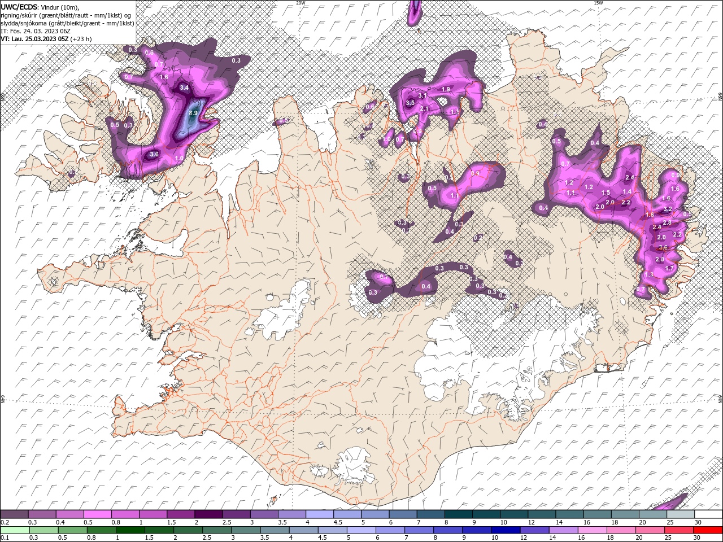Pick upper legend swatch between 14 and 16

coord(569,514)
